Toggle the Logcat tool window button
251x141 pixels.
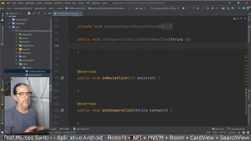point(53,129)
